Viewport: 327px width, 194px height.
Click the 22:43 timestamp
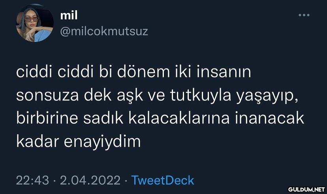click(x=32, y=180)
